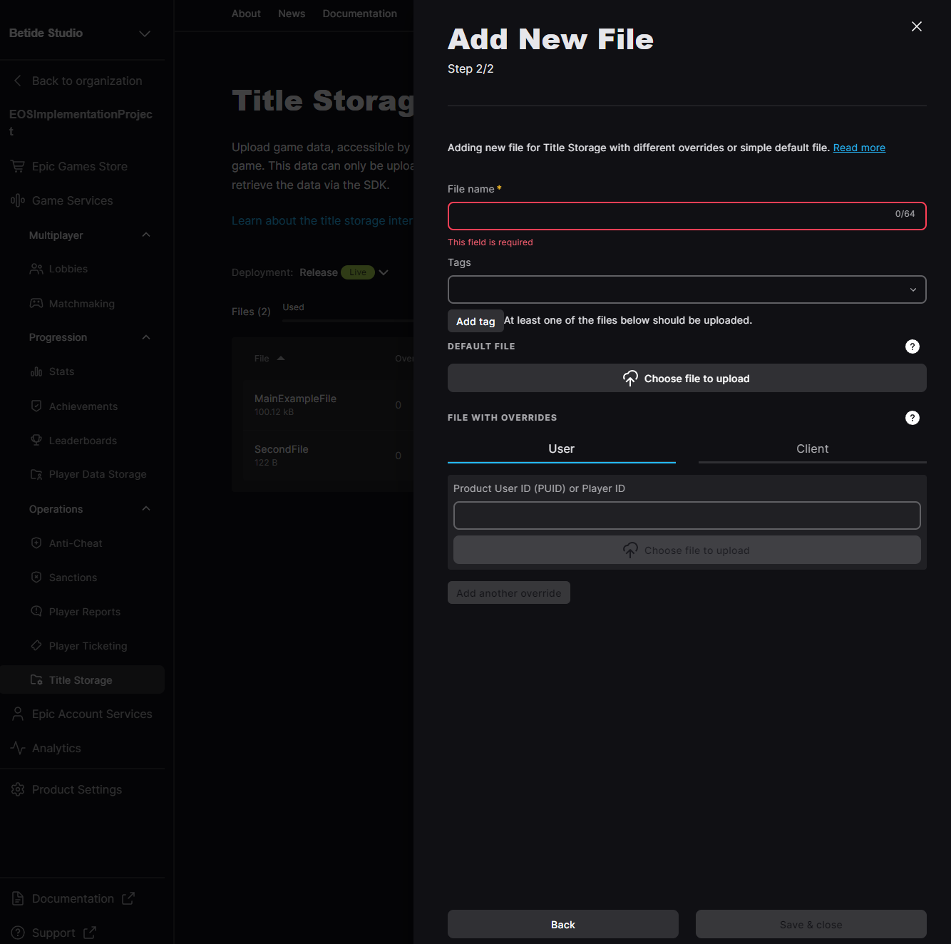951x944 pixels.
Task: Select the Leaderboards trophy icon
Action: [36, 440]
